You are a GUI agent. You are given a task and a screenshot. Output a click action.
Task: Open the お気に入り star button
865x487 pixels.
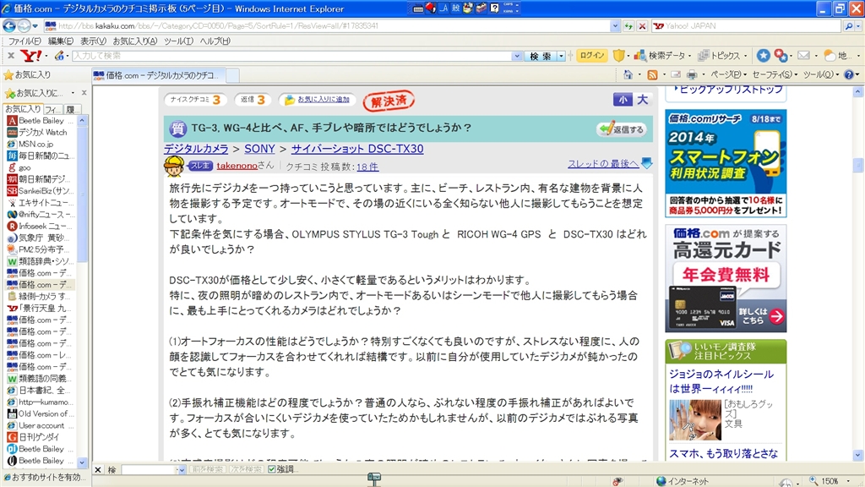pos(27,74)
